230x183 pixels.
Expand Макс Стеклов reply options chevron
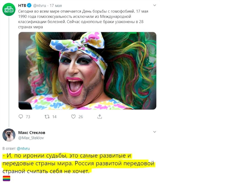tap(154, 132)
